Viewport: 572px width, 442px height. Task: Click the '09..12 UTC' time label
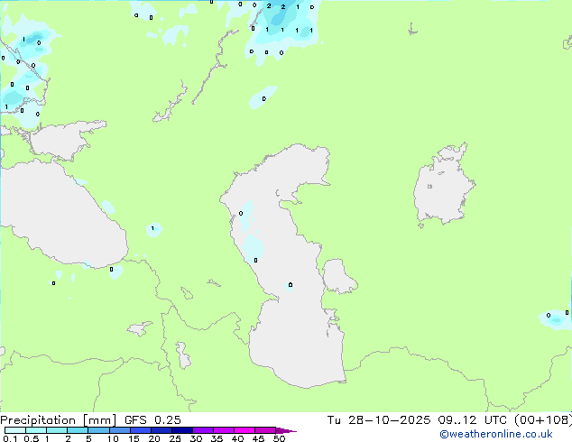pyautogui.click(x=475, y=420)
